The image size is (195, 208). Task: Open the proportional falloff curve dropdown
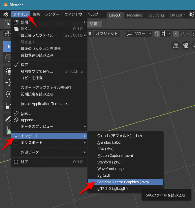pos(184,34)
